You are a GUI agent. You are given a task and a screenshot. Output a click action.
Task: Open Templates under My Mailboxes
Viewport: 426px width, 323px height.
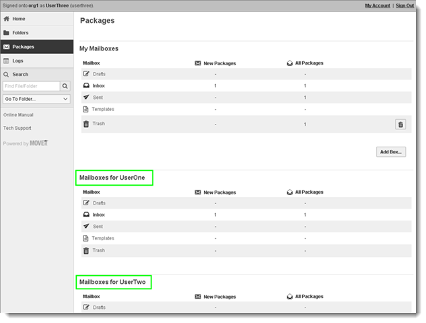click(103, 109)
